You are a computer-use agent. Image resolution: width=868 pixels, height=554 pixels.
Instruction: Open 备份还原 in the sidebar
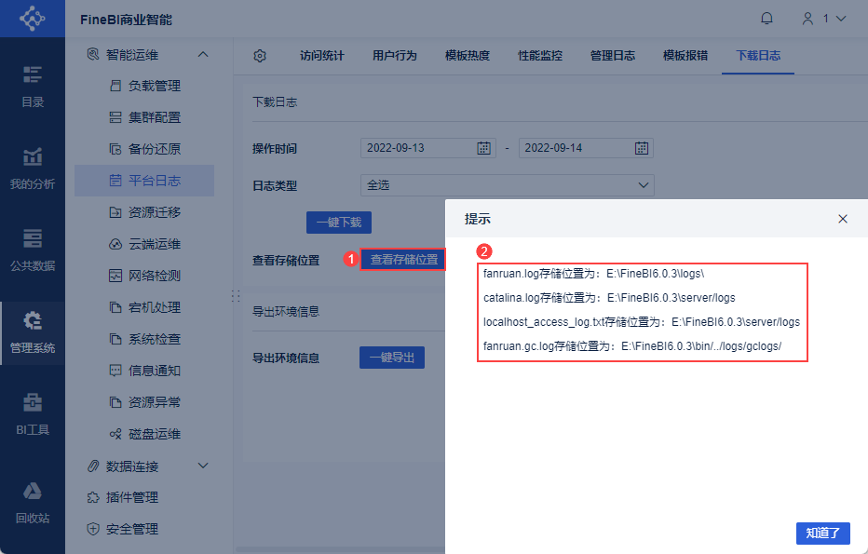click(144, 149)
